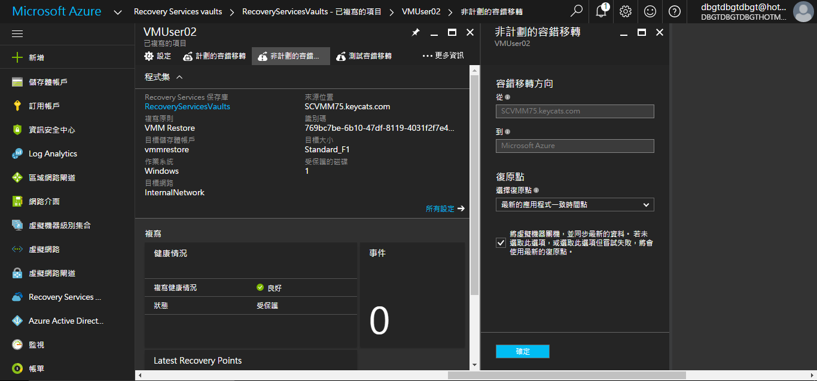This screenshot has height=381, width=817.
Task: Open 所有設定 to view all settings
Action: coord(441,210)
